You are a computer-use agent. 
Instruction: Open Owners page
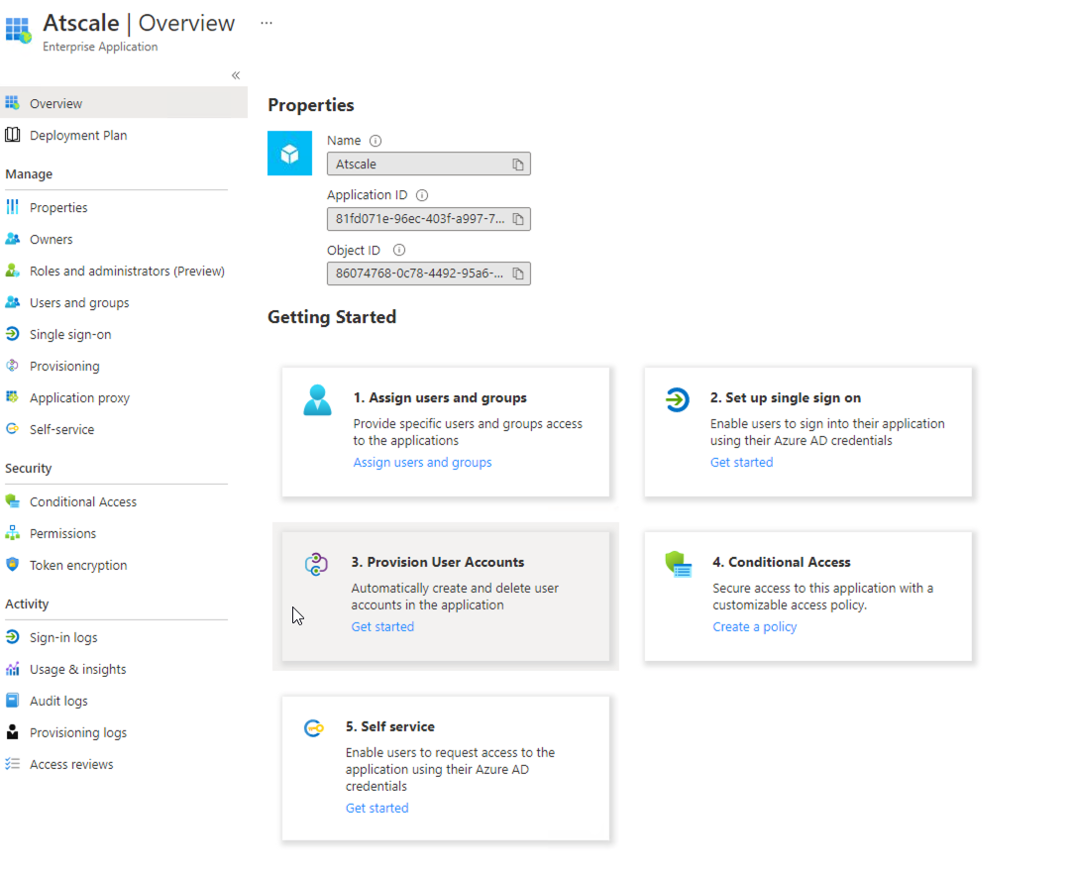click(51, 239)
